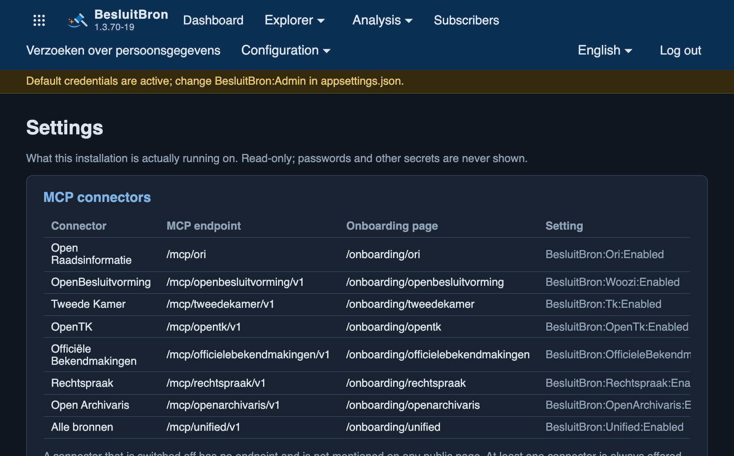Viewport: 734px width, 456px height.
Task: Click the /onboarding/unified path
Action: click(x=393, y=427)
